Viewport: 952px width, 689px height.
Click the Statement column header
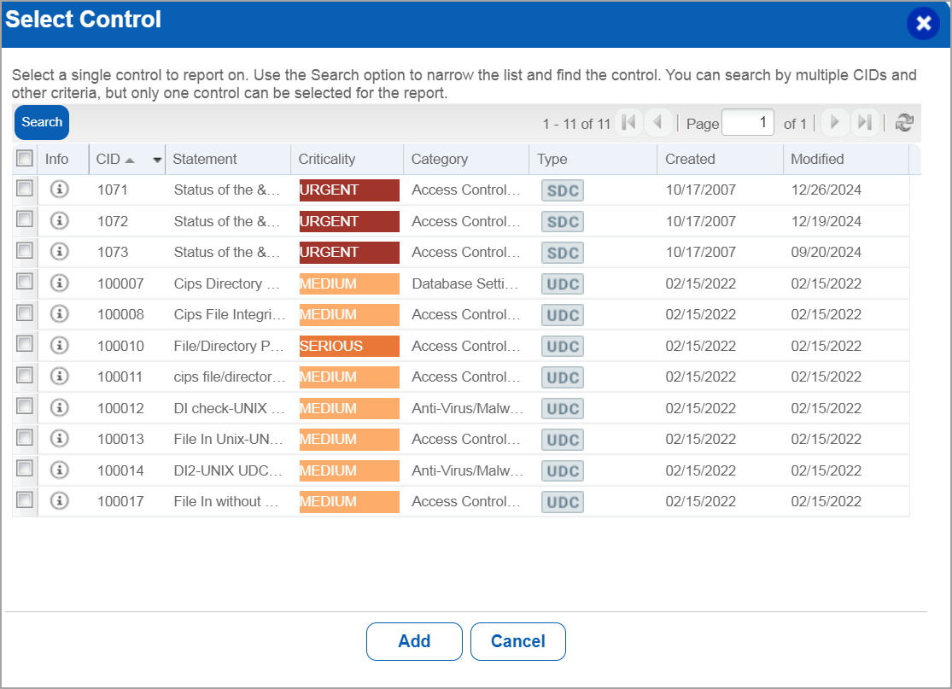[x=205, y=159]
